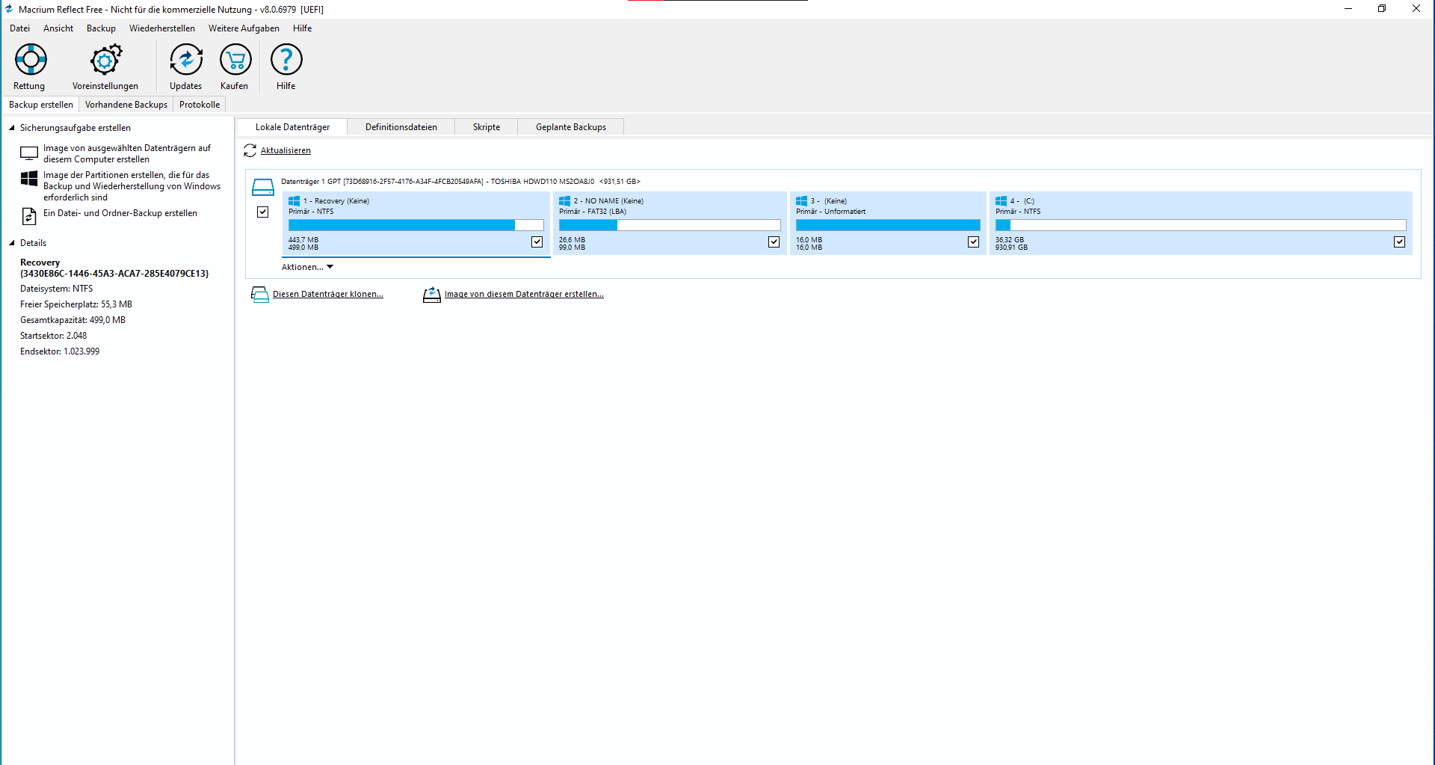Click Image von diesem Datenträger erstellen
The image size is (1435, 765).
point(523,293)
